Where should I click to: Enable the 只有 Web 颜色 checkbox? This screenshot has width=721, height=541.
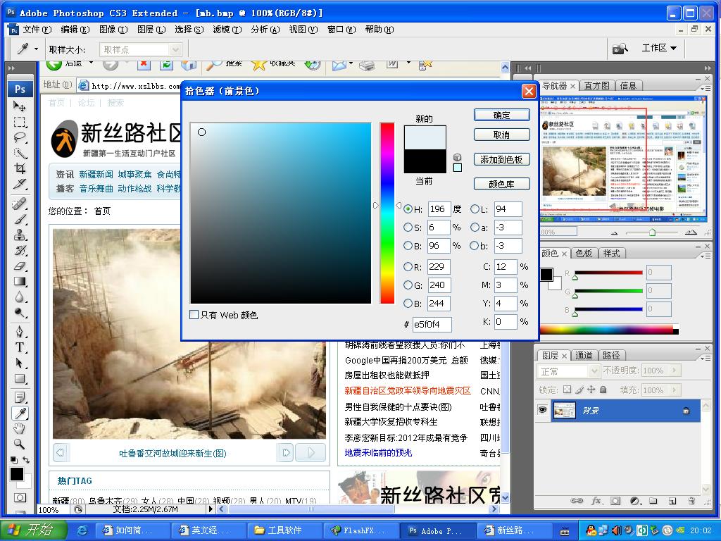(194, 315)
